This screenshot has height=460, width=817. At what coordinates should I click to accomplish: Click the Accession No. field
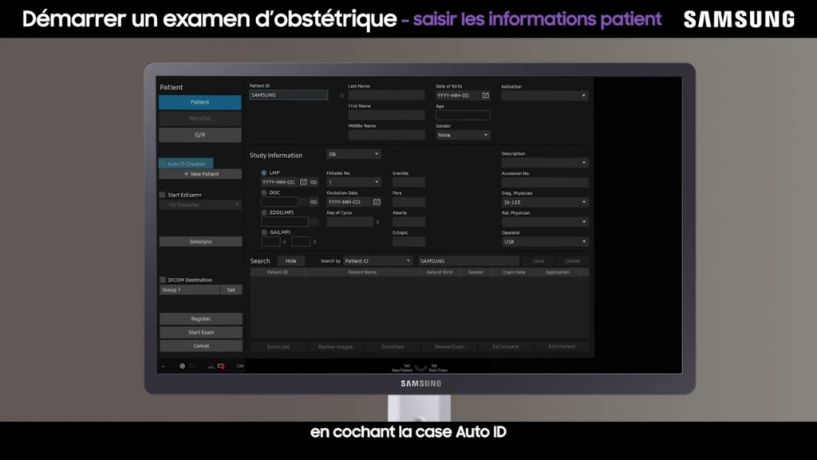click(x=544, y=182)
